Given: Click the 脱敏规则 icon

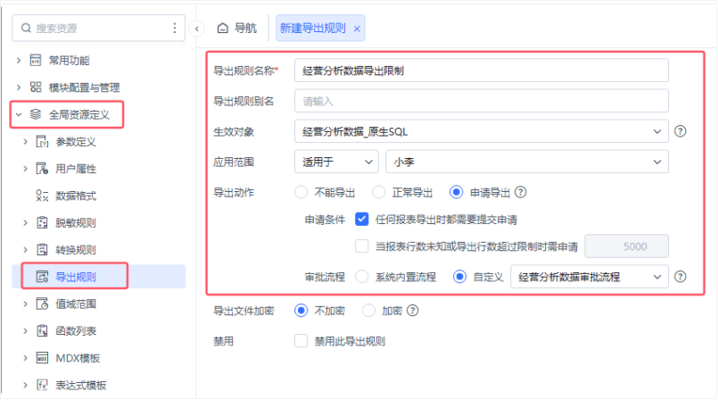Looking at the screenshot, I should point(42,222).
